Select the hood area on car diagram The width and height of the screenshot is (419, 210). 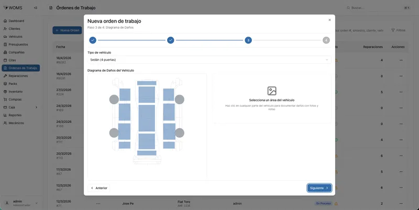click(147, 95)
